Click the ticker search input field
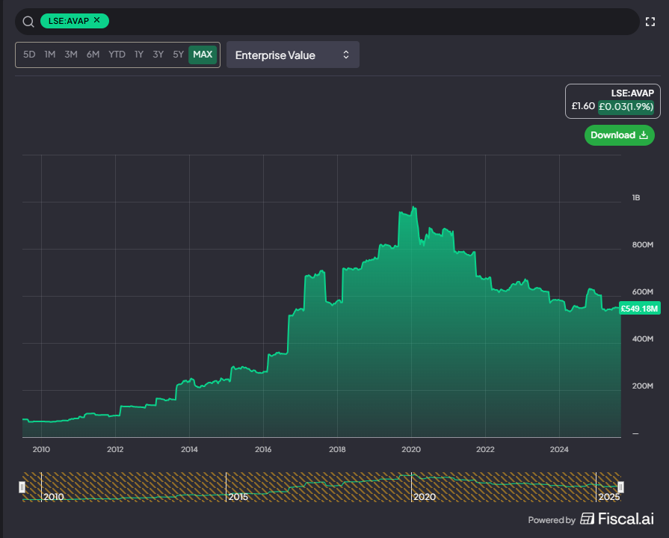The image size is (669, 538). point(299,21)
